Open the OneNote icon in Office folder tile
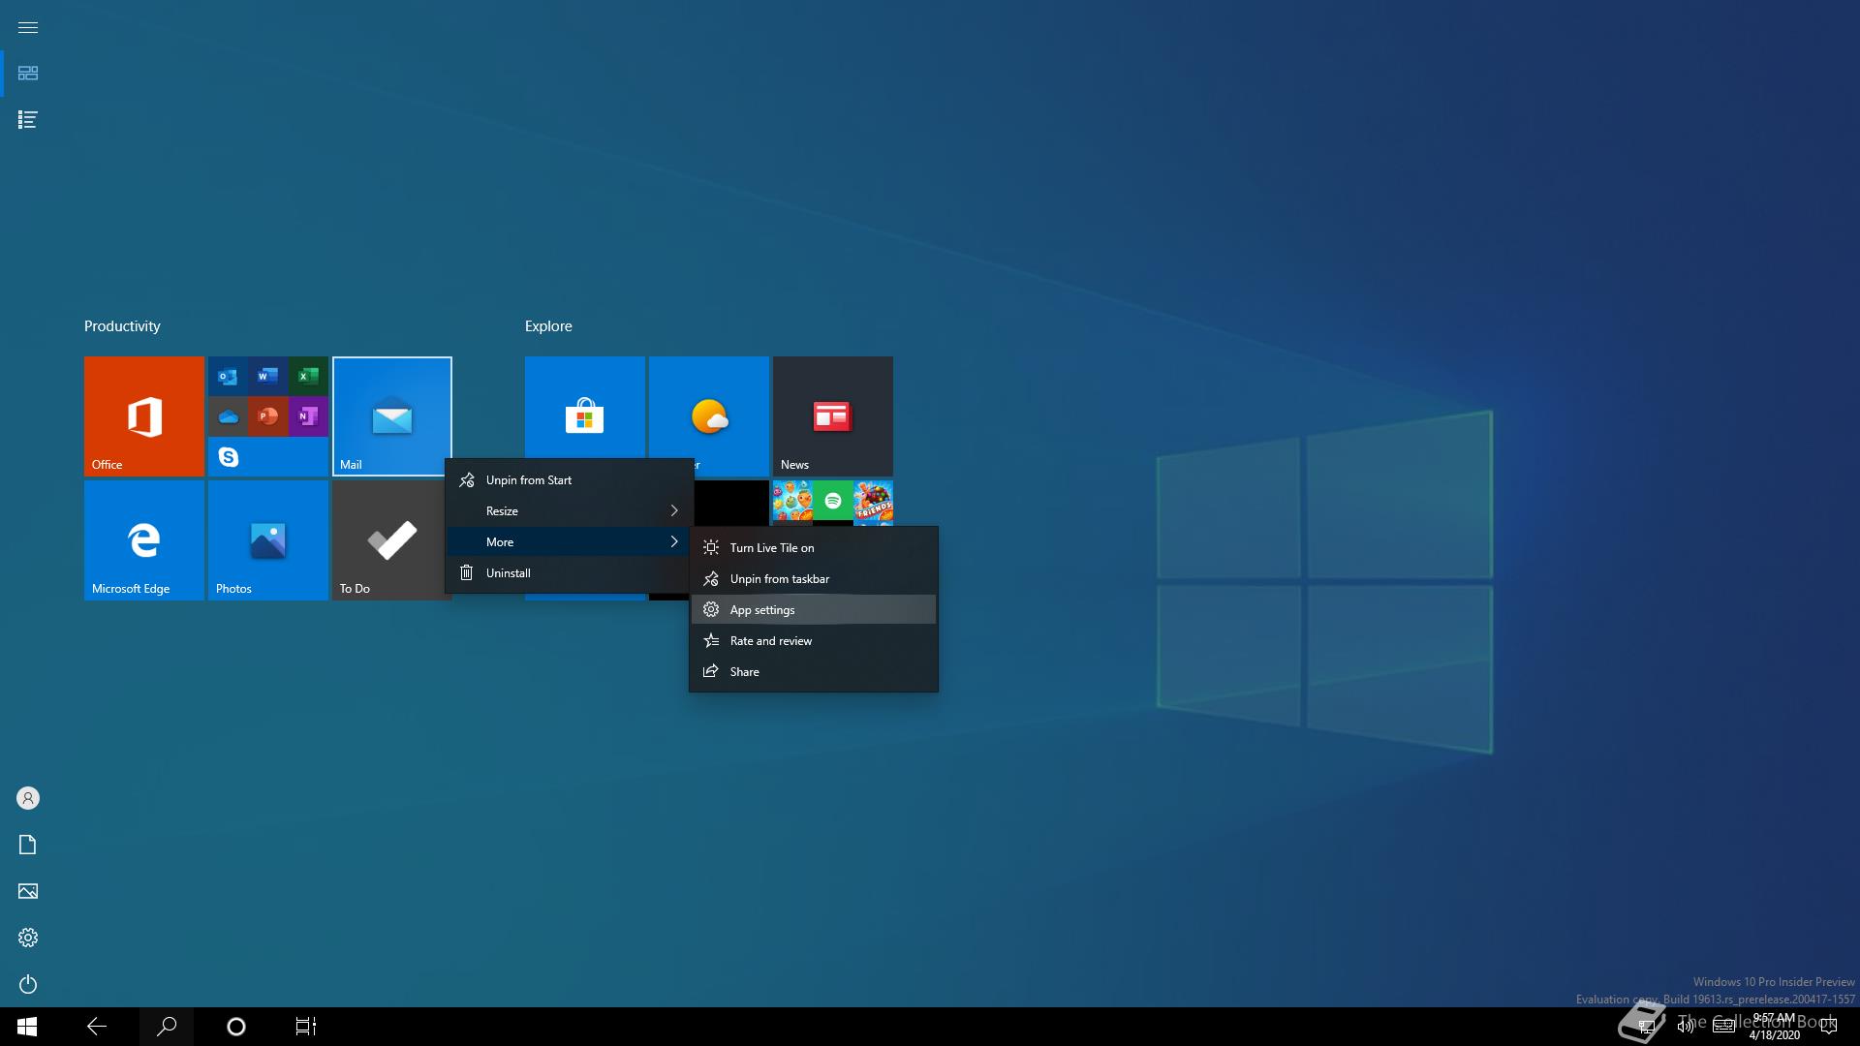This screenshot has width=1860, height=1046. pyautogui.click(x=308, y=416)
